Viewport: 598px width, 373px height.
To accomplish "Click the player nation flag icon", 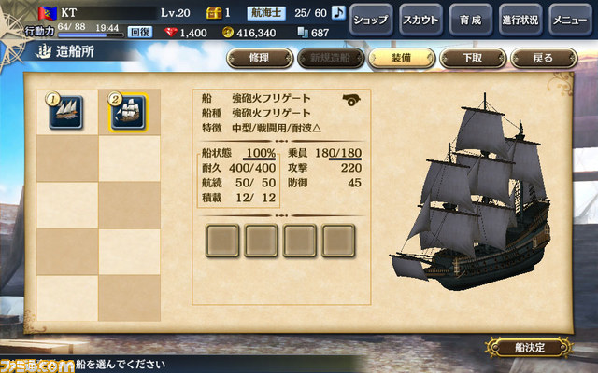I will pos(48,13).
